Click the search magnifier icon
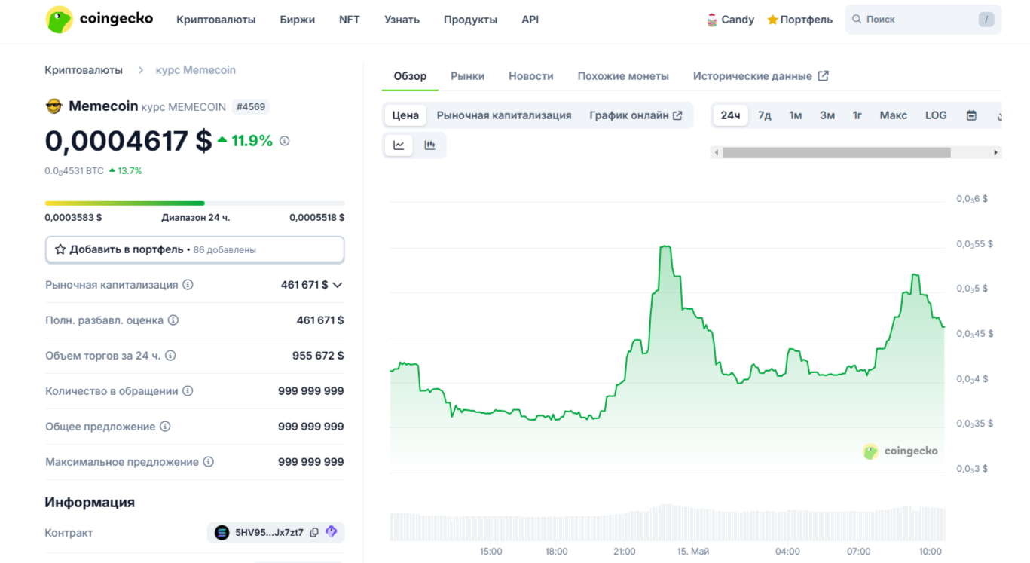This screenshot has height=563, width=1030. 857,20
